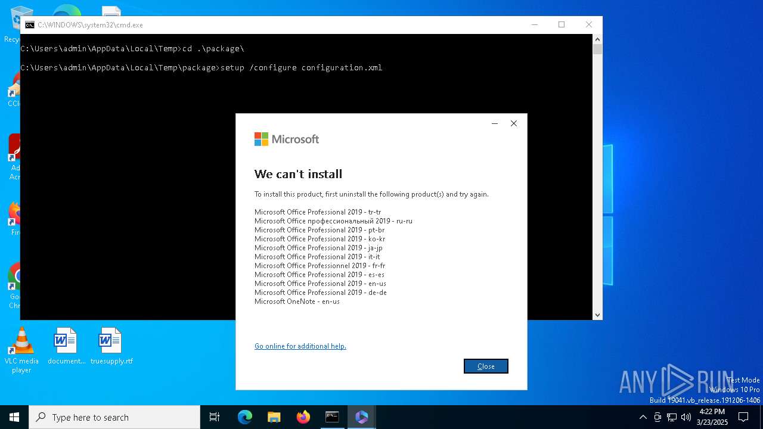Close the cmd.exe window
Screen dimensions: 763x429
(589, 24)
